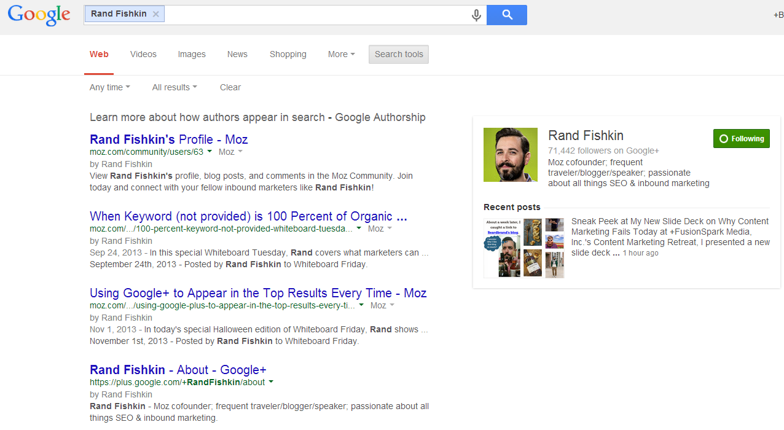784x430 pixels.
Task: Click 'by Rand Fishkin' under Moz profile result
Action: pos(121,164)
